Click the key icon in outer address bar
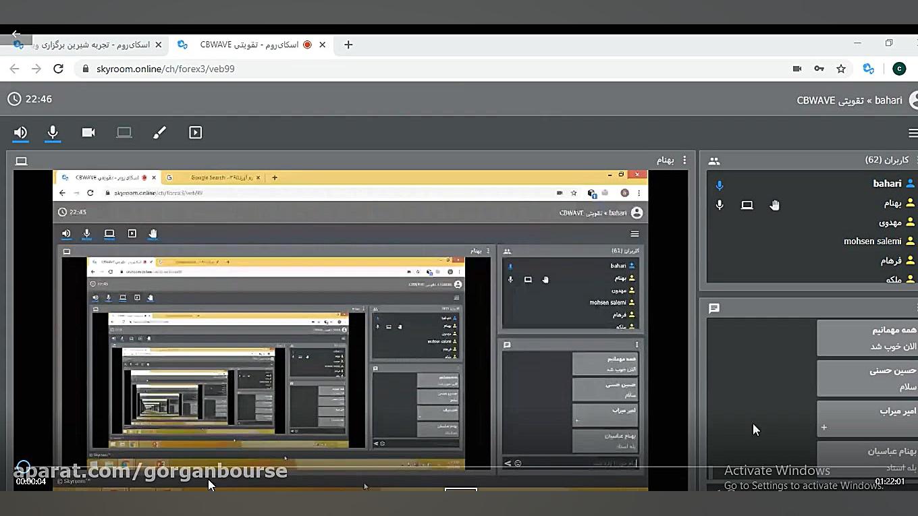 (x=819, y=69)
